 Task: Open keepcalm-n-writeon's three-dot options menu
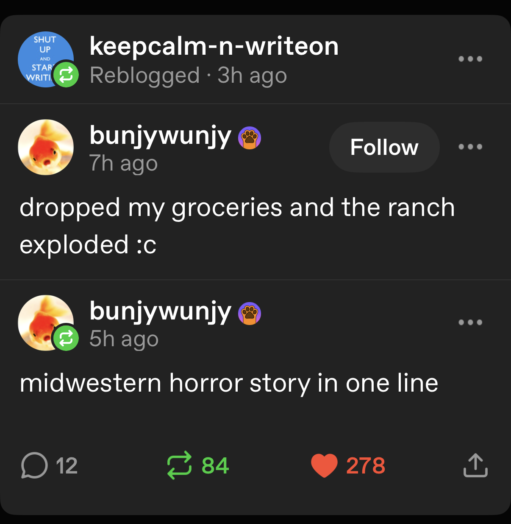[470, 59]
